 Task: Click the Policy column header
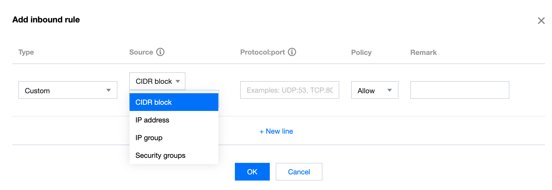click(x=361, y=53)
